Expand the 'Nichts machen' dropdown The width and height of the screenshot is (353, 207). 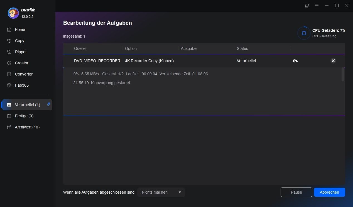click(x=161, y=192)
